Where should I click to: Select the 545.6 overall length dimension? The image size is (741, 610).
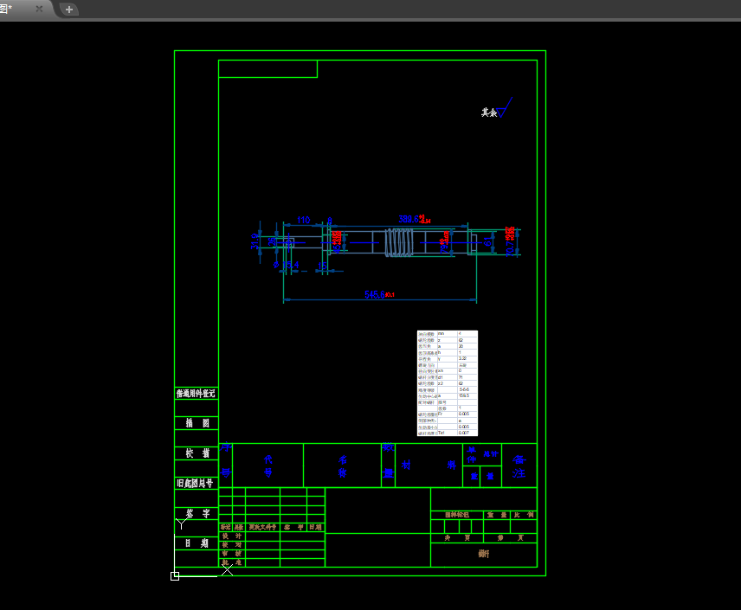[x=379, y=295]
